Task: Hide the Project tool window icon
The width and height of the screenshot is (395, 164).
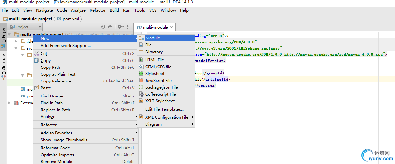Action: pos(129,27)
